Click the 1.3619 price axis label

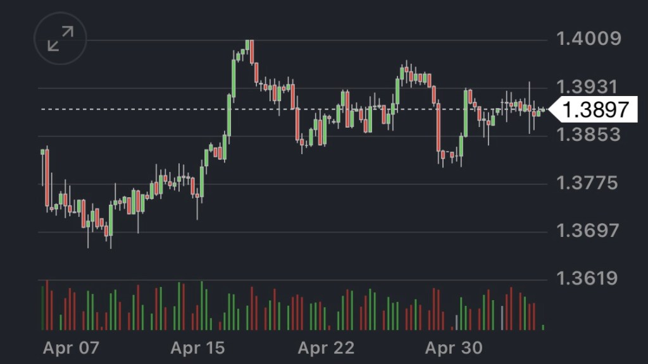click(x=589, y=279)
